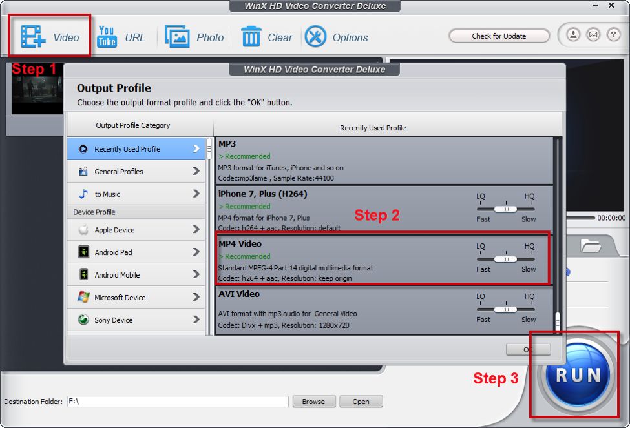The height and width of the screenshot is (428, 630).
Task: Expand the Android Mobile arrow
Action: pyautogui.click(x=196, y=274)
